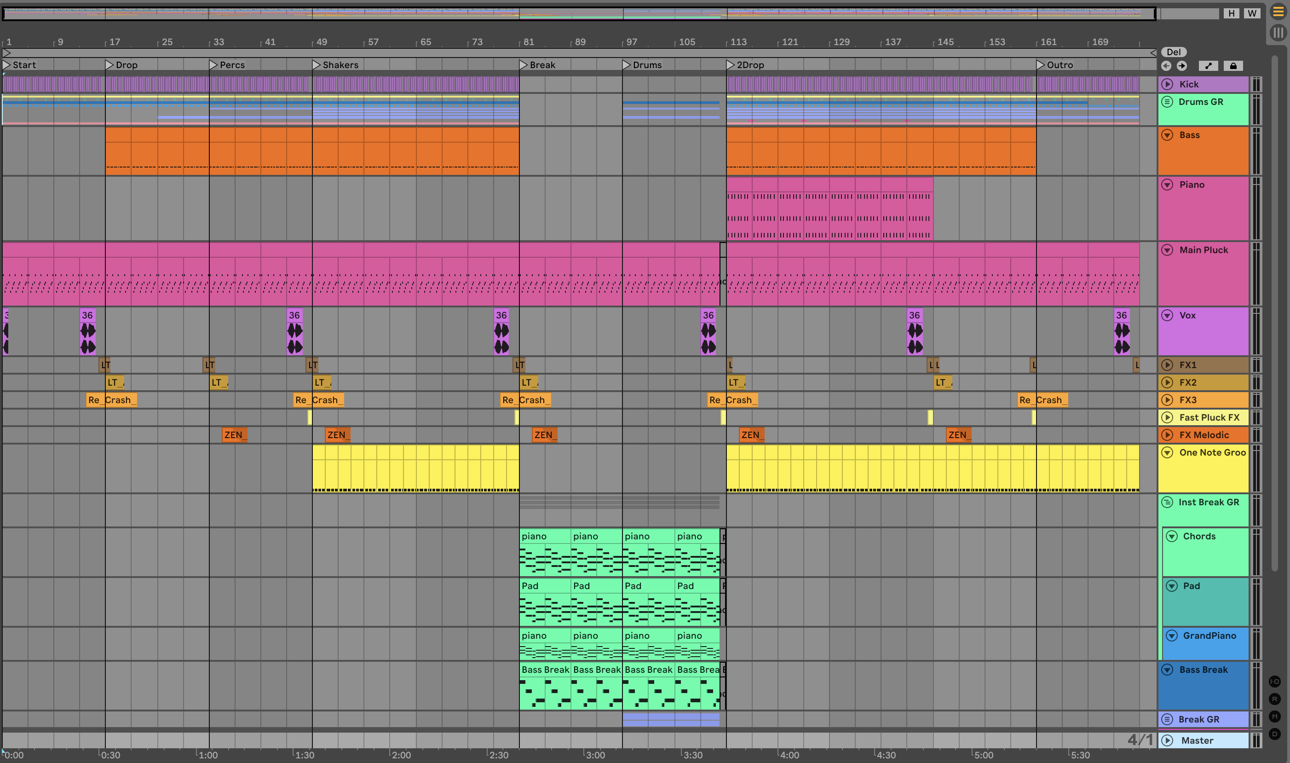Unfold the Break GR group track
The width and height of the screenshot is (1290, 763).
1167,719
